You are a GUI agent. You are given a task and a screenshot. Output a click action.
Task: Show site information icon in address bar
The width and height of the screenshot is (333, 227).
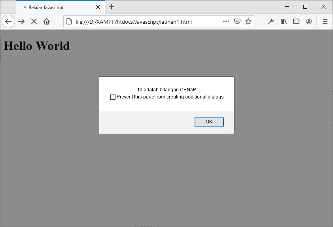coord(69,21)
